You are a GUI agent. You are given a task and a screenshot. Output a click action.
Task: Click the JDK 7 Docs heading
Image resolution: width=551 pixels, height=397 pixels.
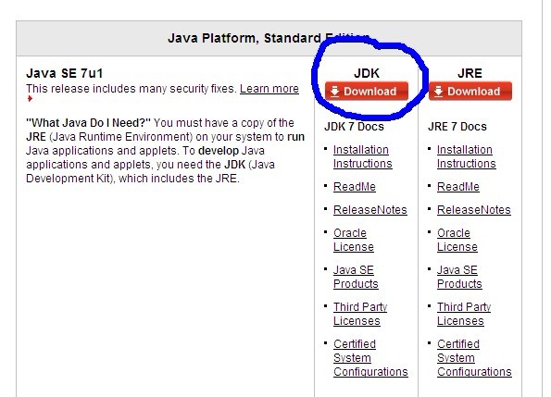click(x=354, y=127)
